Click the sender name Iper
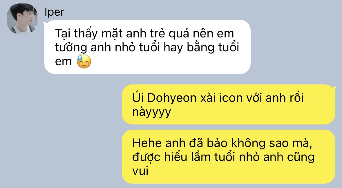This screenshot has width=342, height=188. (x=54, y=12)
